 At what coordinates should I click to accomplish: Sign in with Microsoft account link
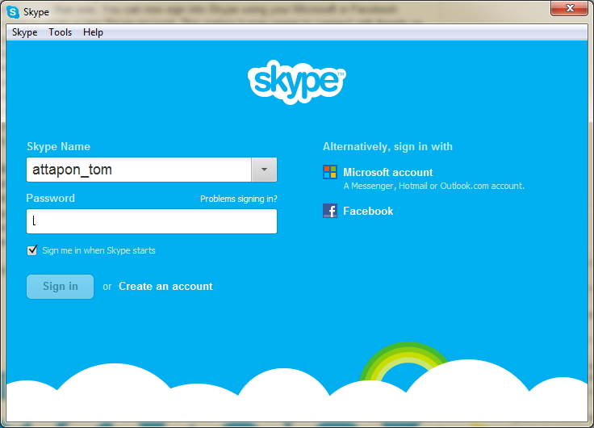(388, 173)
